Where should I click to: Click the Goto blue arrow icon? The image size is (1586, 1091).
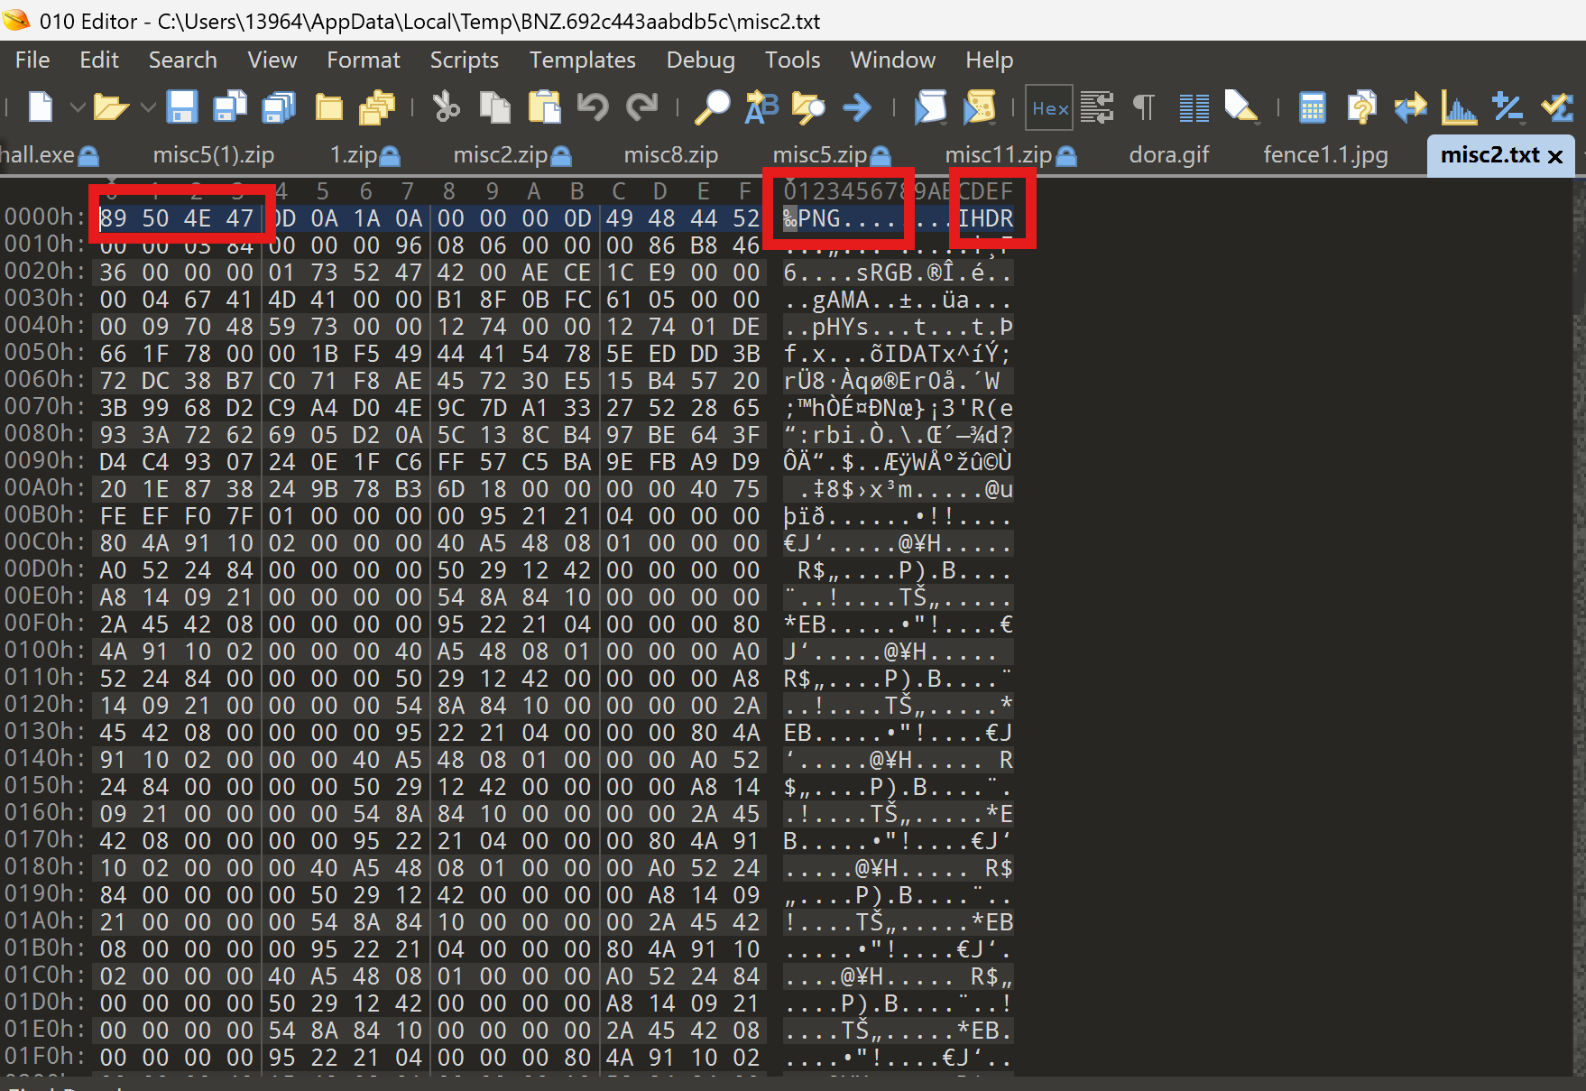coord(857,107)
